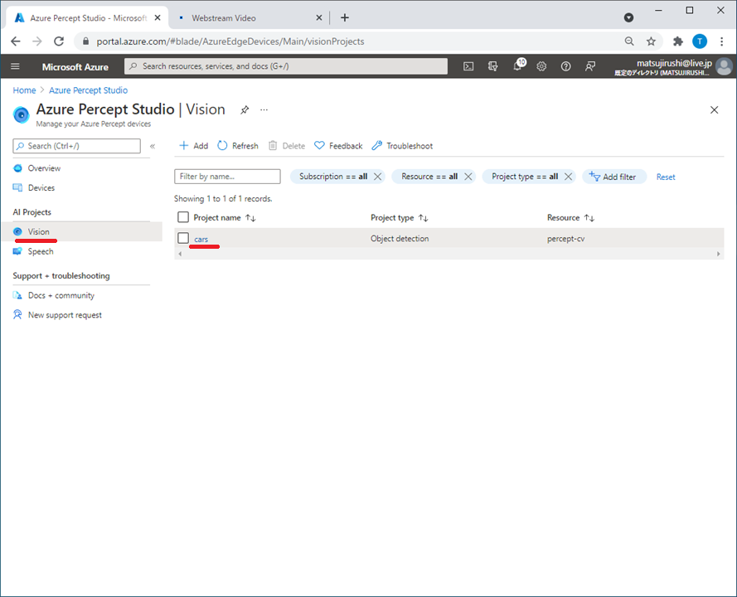
Task: Open the blade's more options ellipsis
Action: click(x=264, y=110)
